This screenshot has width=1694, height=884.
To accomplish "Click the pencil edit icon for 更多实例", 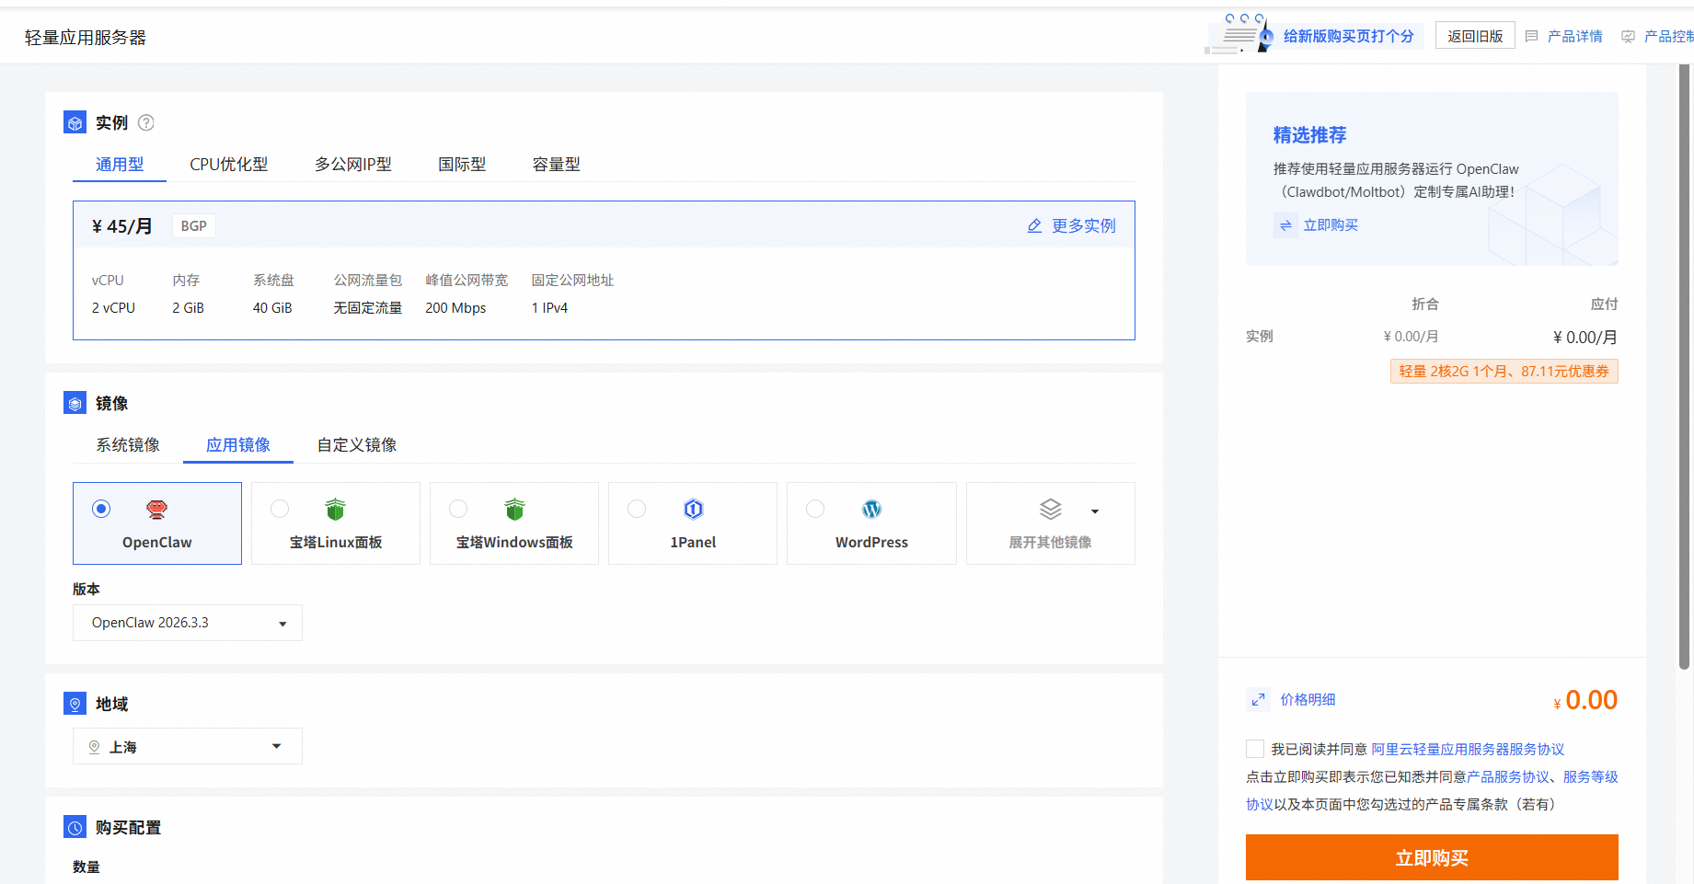I will pos(1034,226).
